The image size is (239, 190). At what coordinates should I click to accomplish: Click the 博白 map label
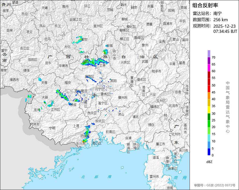coord(151,125)
